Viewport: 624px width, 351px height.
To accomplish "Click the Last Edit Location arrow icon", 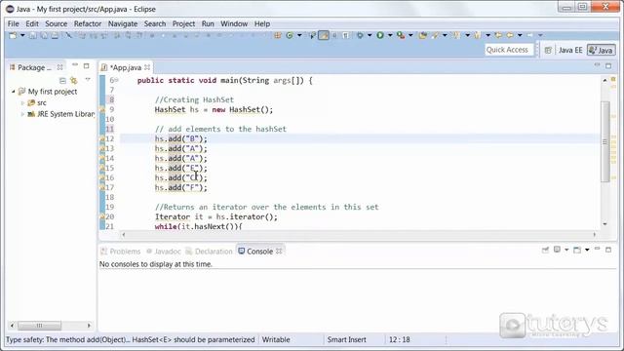I will click(498, 35).
